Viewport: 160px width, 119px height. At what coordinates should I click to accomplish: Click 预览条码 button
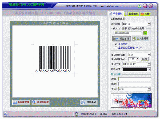coord(122,39)
